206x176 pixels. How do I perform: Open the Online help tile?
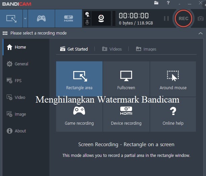point(173,114)
